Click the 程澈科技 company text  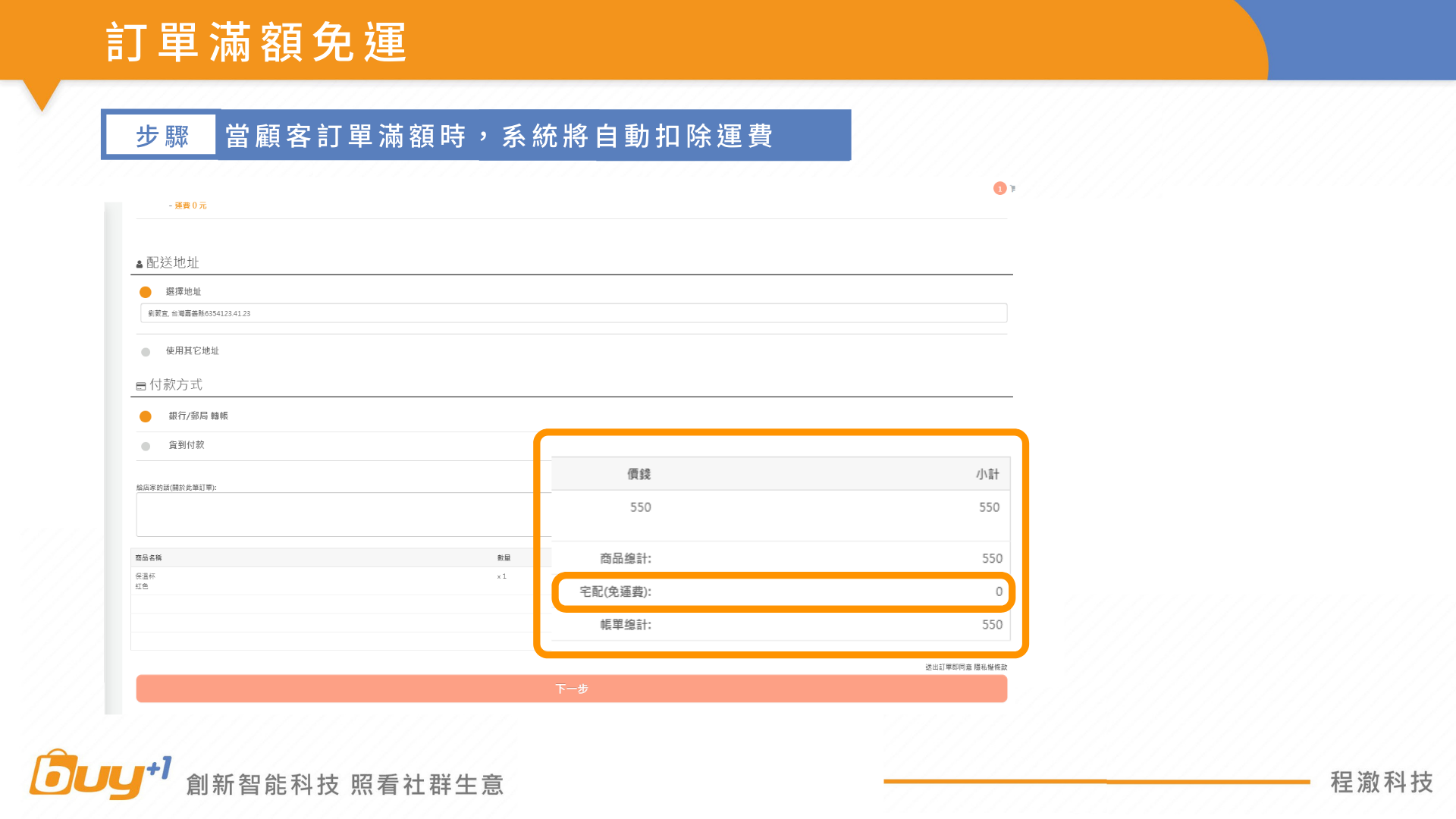coord(1381,782)
